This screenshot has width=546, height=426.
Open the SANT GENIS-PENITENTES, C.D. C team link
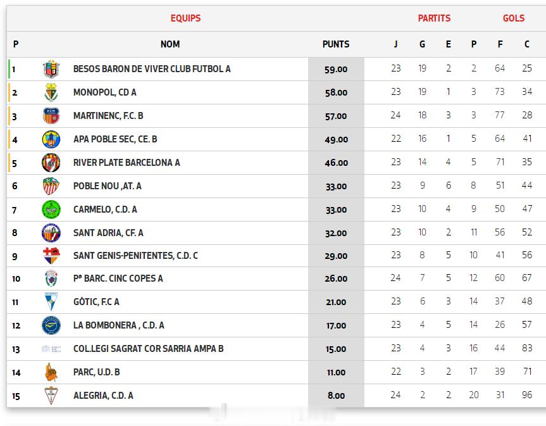point(135,256)
